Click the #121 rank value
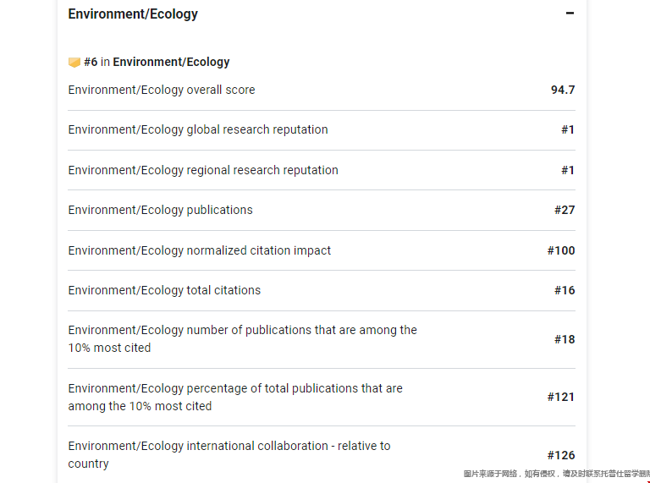Viewport: 650px width, 483px height. coord(561,398)
